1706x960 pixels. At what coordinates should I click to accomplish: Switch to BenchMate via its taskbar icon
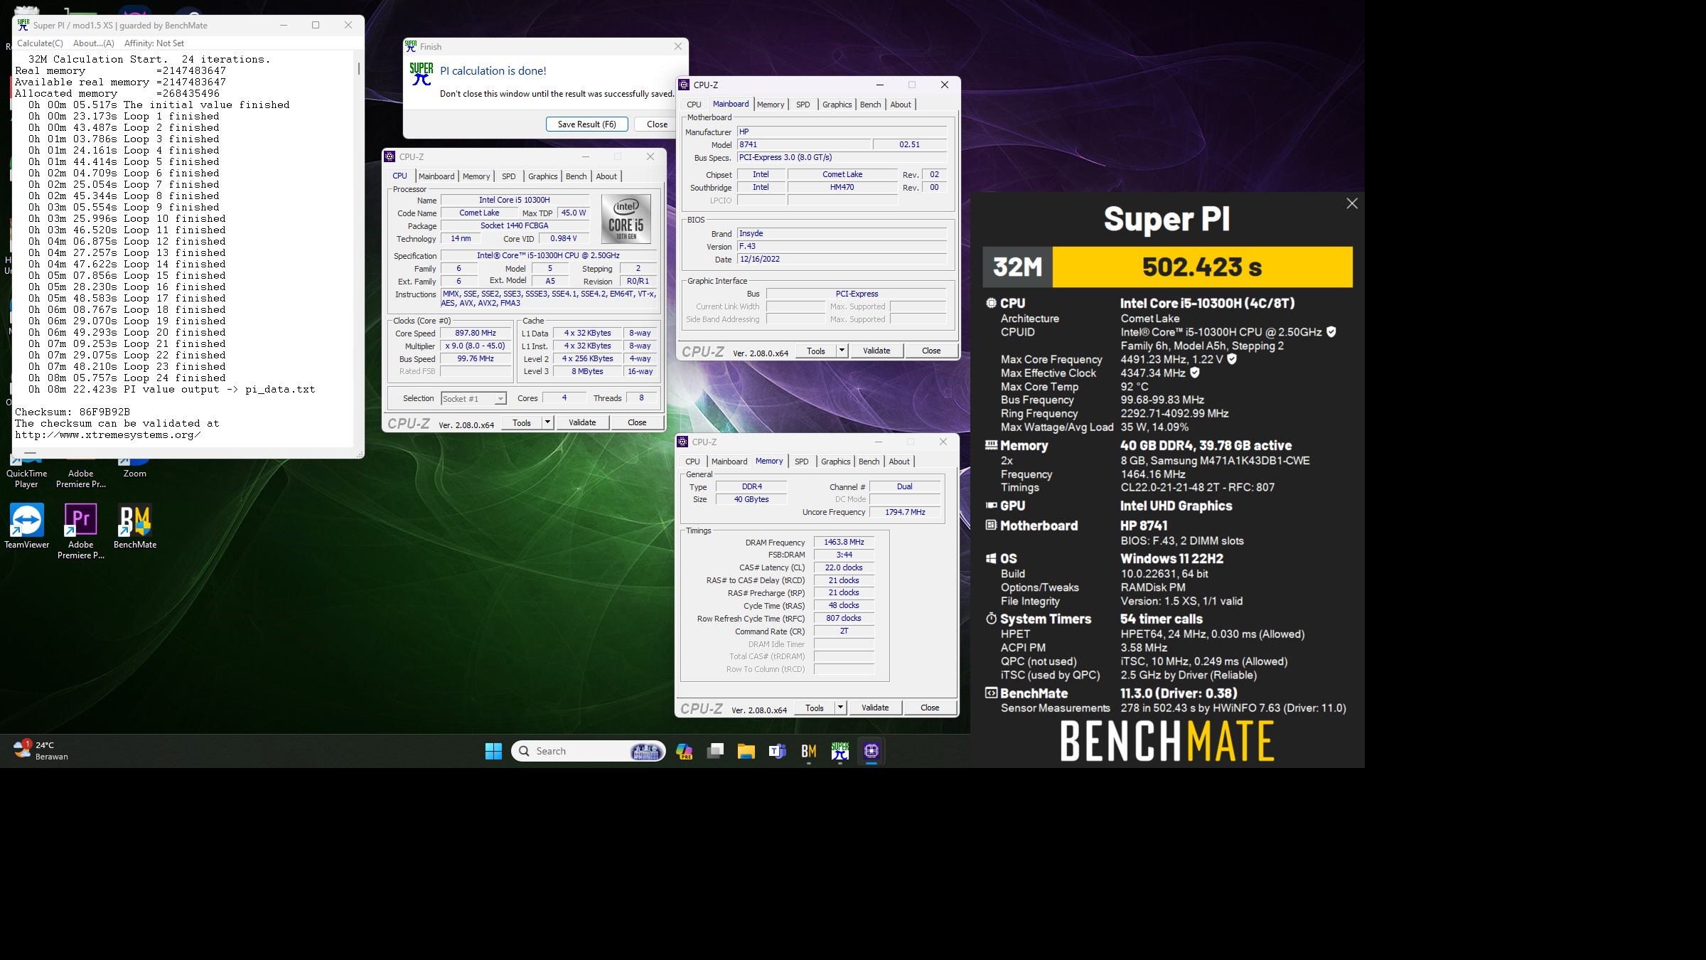click(808, 751)
